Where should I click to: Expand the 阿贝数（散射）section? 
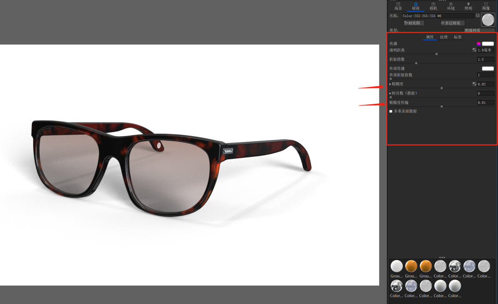(x=391, y=93)
